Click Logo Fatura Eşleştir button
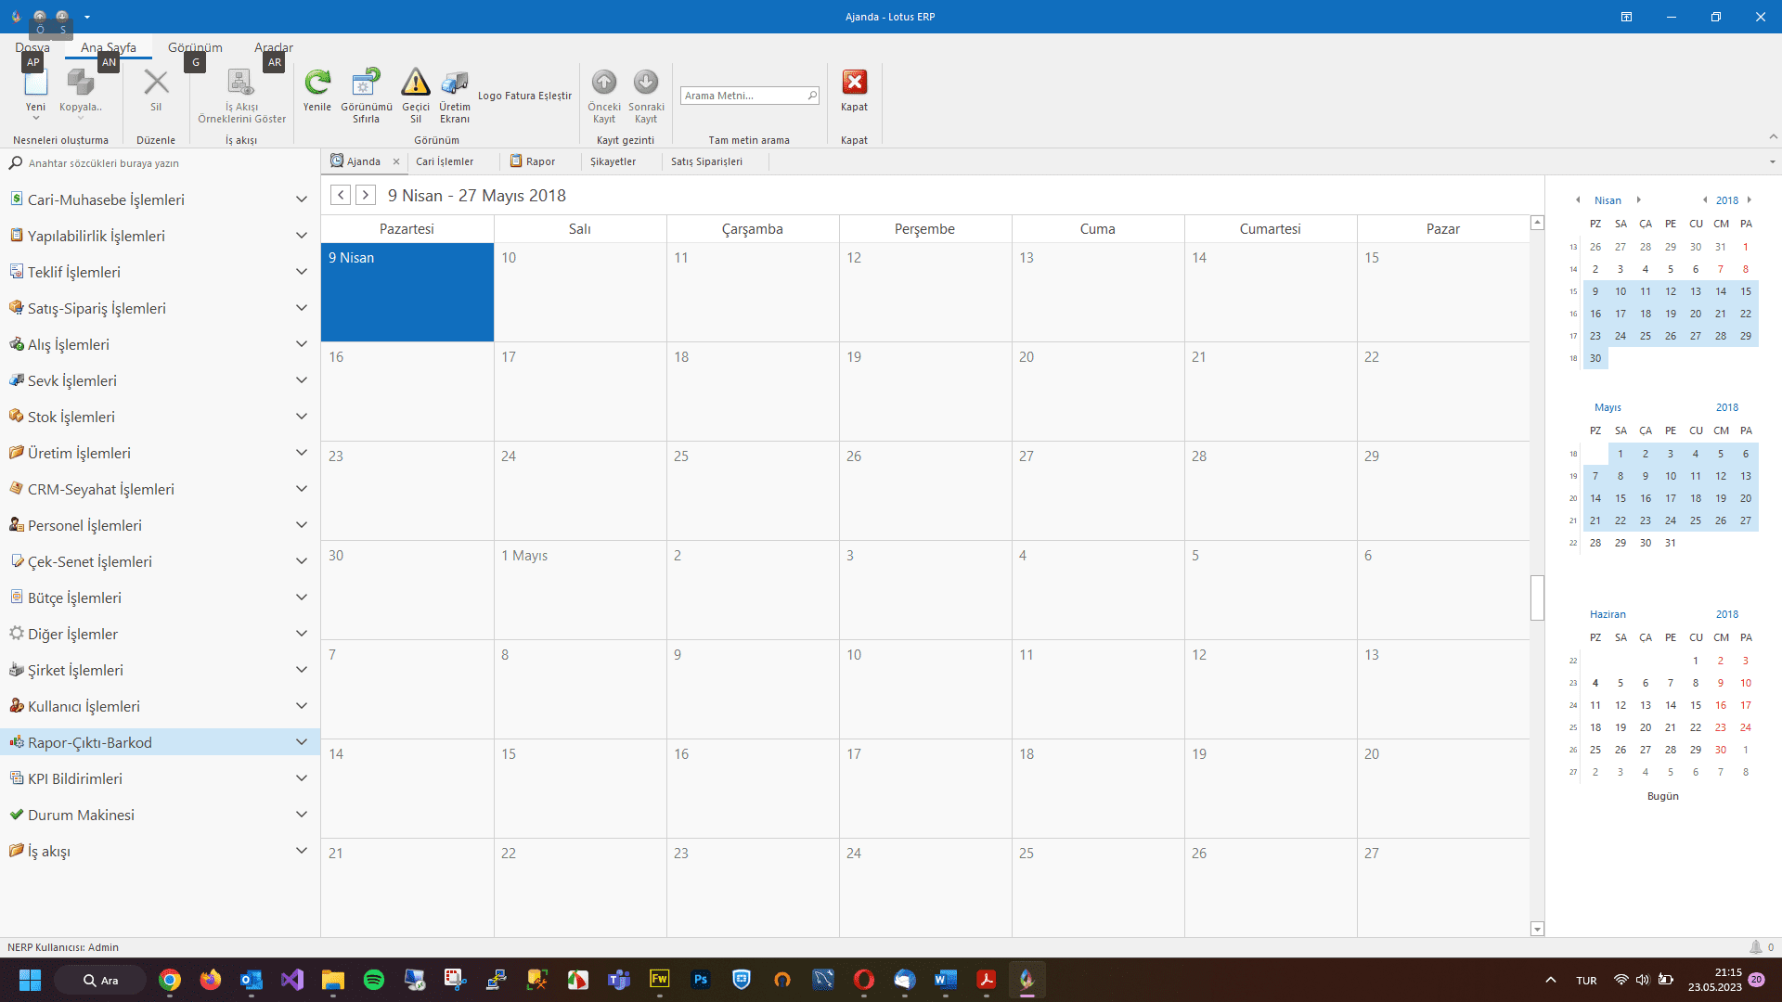1782x1002 pixels. (524, 96)
